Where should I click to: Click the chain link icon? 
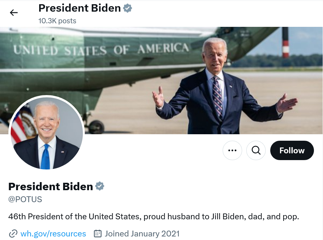pos(13,234)
